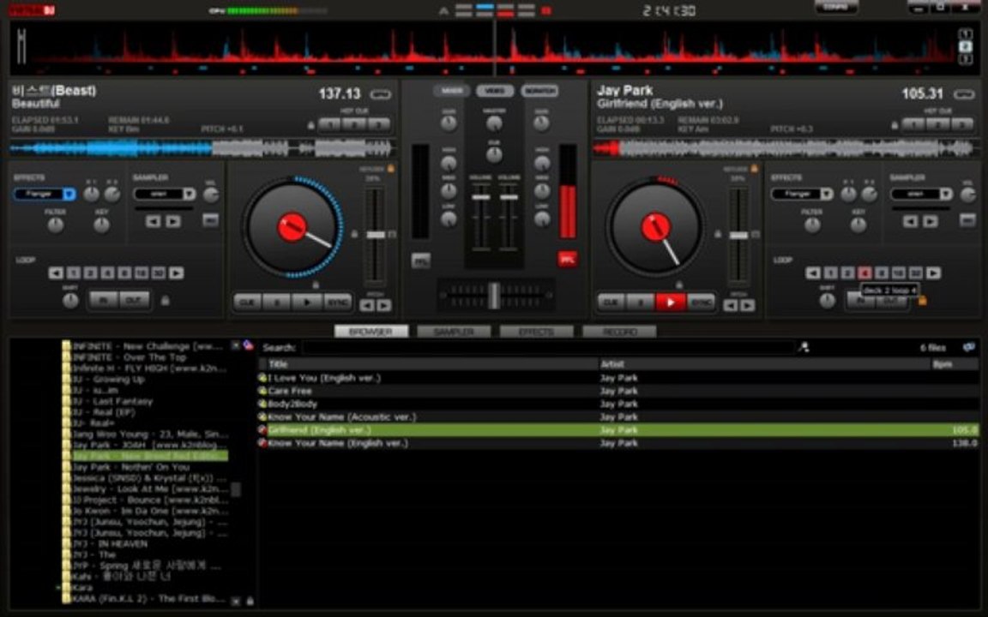Viewport: 988px width, 617px height.
Task: Click the left deck Filter knob
Action: point(56,225)
